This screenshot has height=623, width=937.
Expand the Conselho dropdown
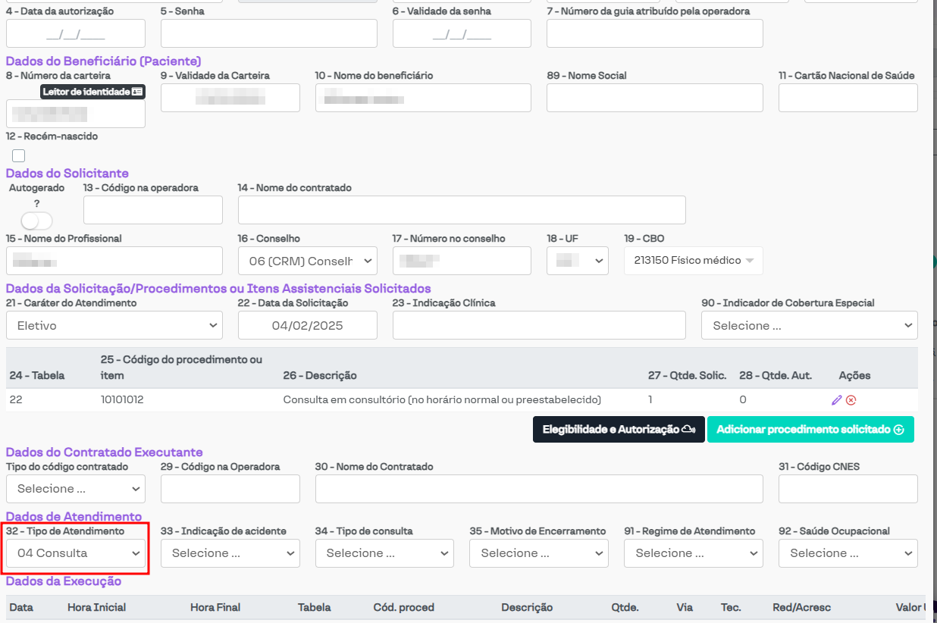pyautogui.click(x=307, y=261)
